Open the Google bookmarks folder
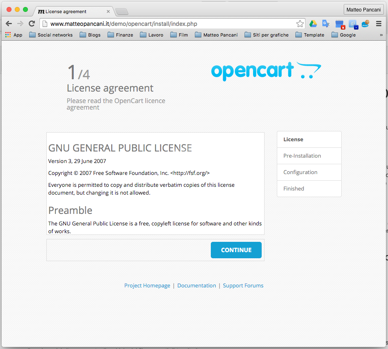 (343, 35)
